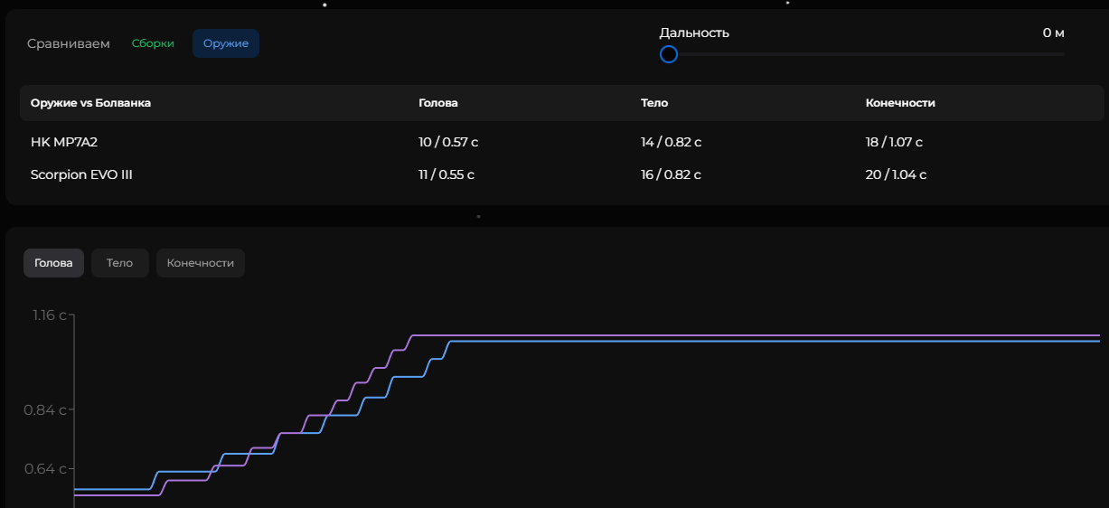Open the Конечности chart tab
Image resolution: width=1109 pixels, height=508 pixels.
(x=201, y=263)
